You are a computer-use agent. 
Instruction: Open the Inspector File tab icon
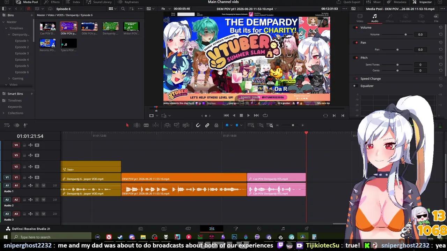pos(436,18)
